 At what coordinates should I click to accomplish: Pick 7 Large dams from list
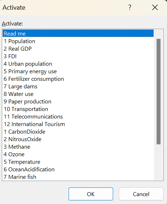click(78, 87)
